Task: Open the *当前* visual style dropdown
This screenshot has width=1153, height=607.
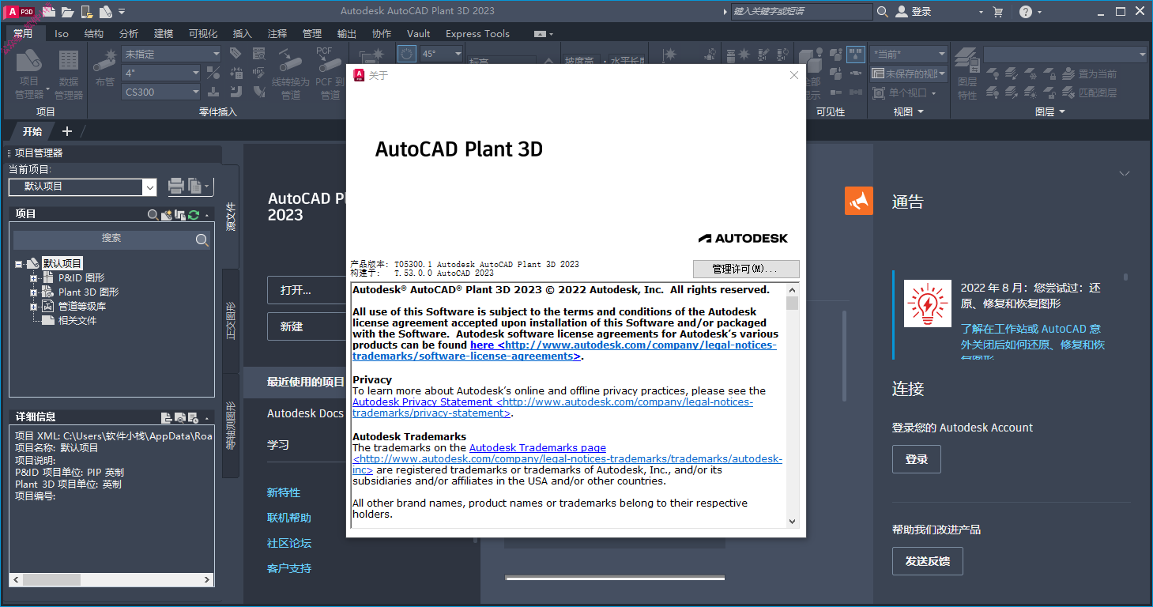Action: click(x=941, y=54)
